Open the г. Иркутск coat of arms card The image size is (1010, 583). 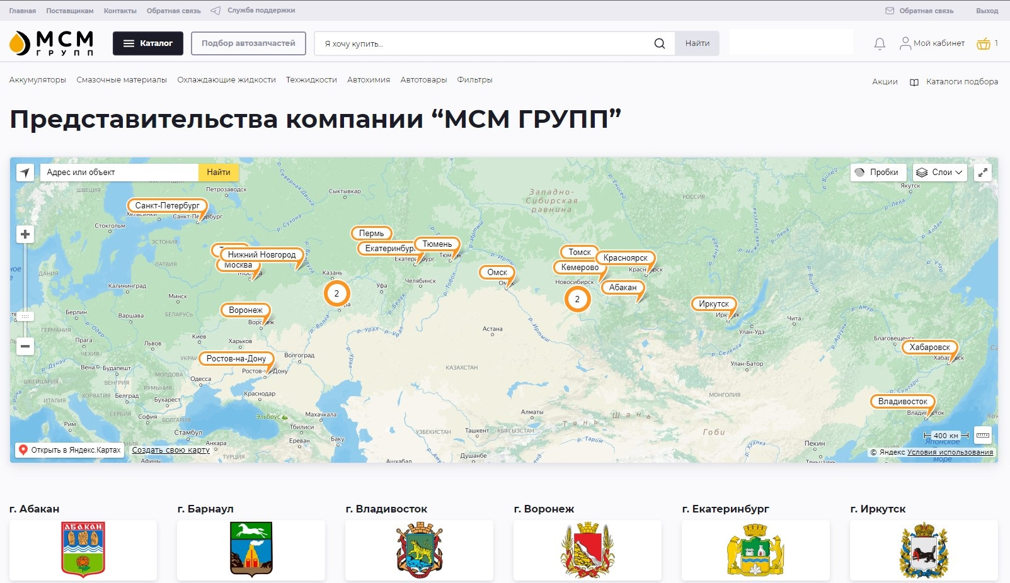924,550
